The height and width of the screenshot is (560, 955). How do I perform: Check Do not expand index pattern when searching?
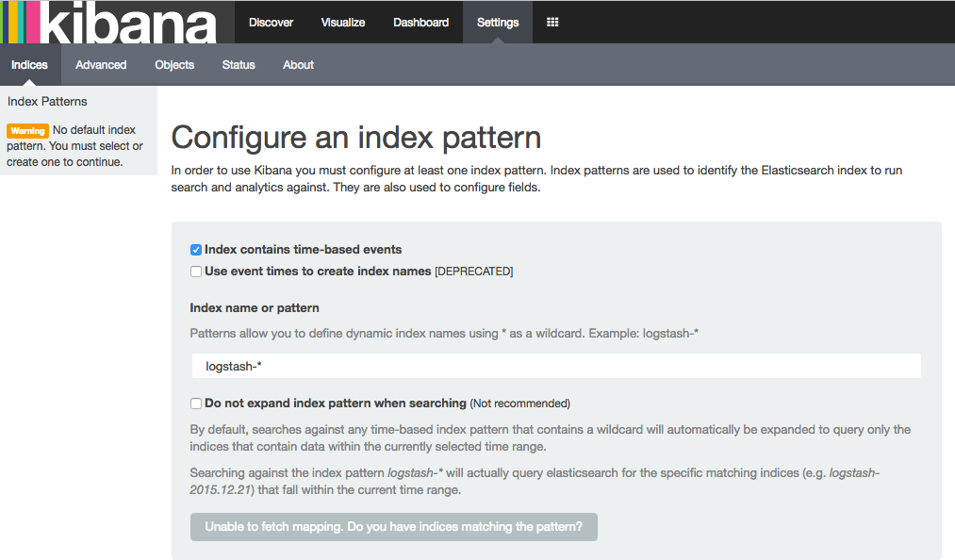(196, 404)
